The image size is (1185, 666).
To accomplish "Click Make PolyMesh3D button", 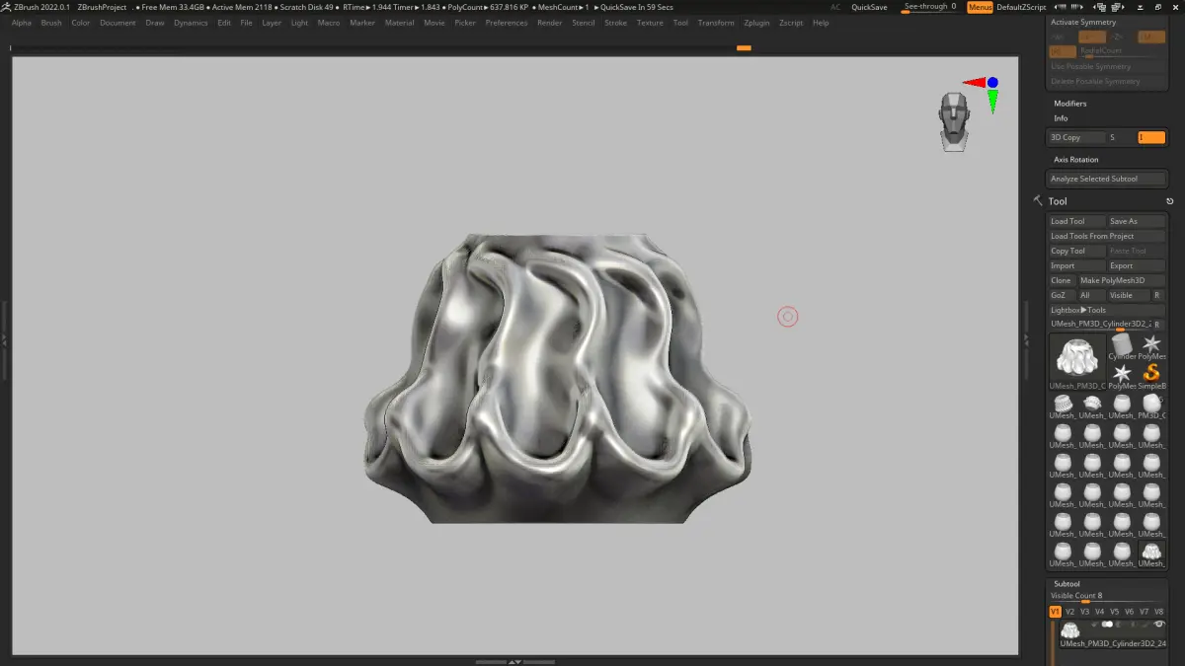I will 1121,280.
